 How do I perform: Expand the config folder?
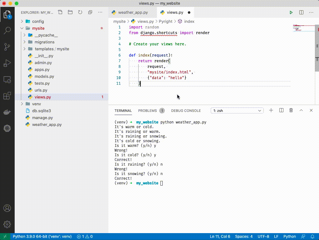click(x=38, y=22)
